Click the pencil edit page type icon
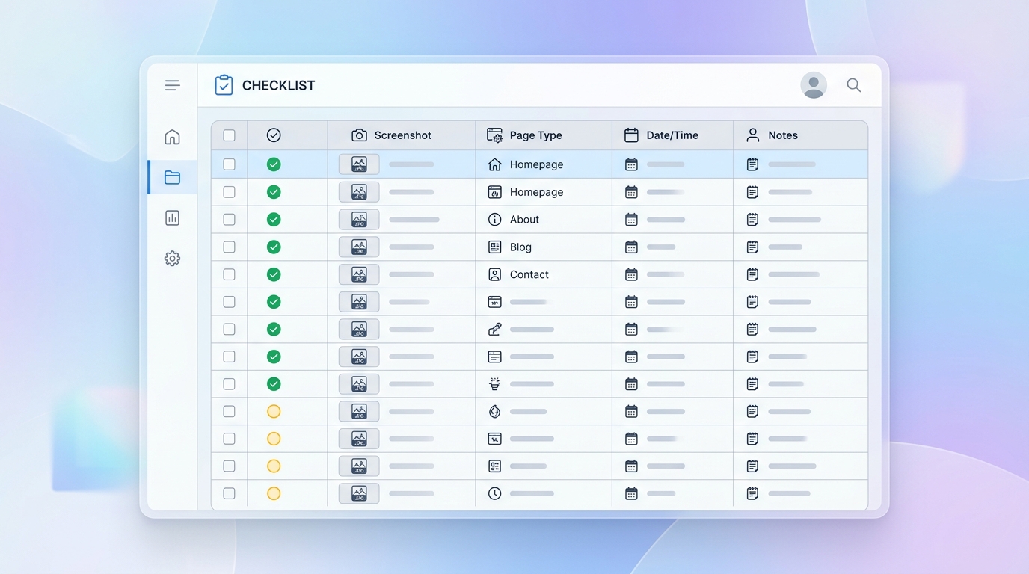This screenshot has width=1029, height=574. pos(494,329)
